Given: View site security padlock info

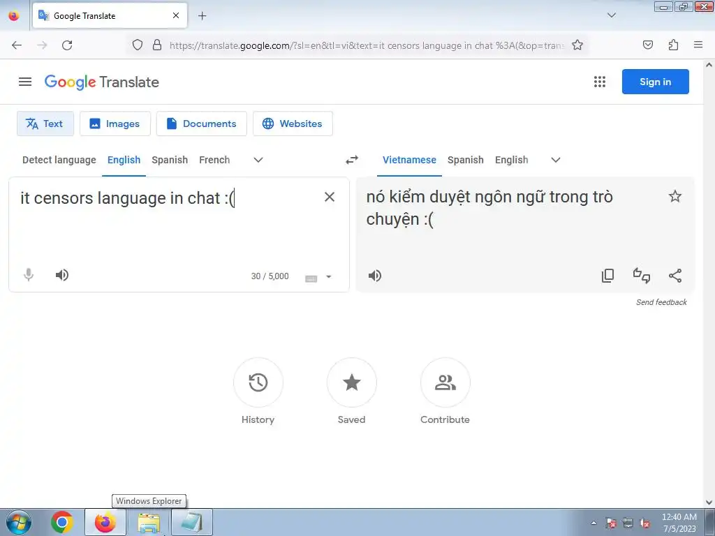Looking at the screenshot, I should [x=157, y=45].
